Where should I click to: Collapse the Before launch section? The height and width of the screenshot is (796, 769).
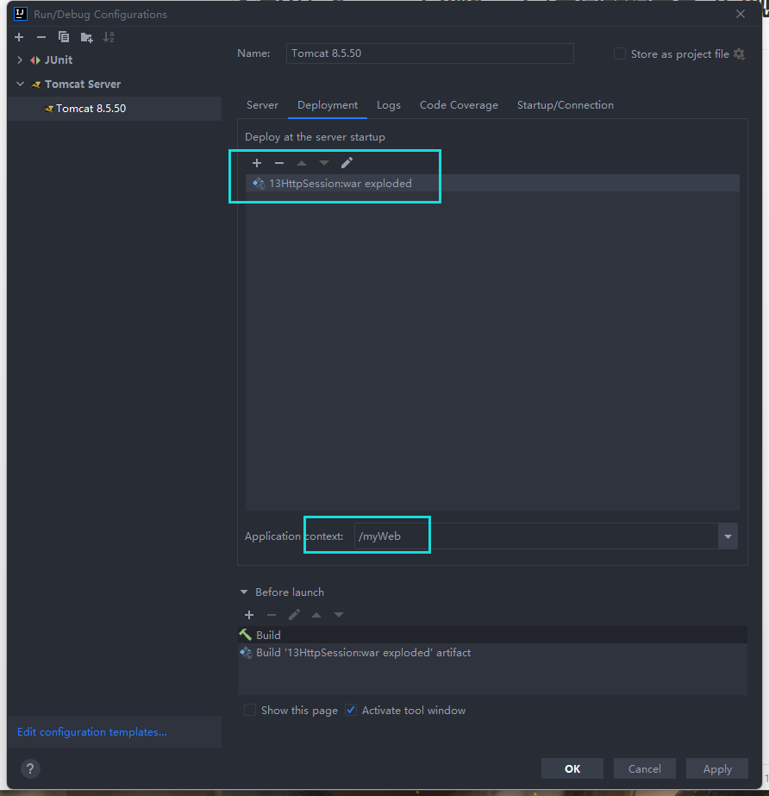(244, 592)
